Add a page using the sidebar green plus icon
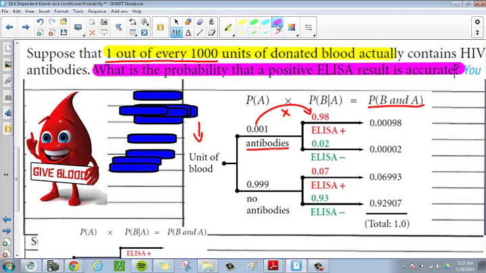Screen dimensions: 486x273 [7, 243]
